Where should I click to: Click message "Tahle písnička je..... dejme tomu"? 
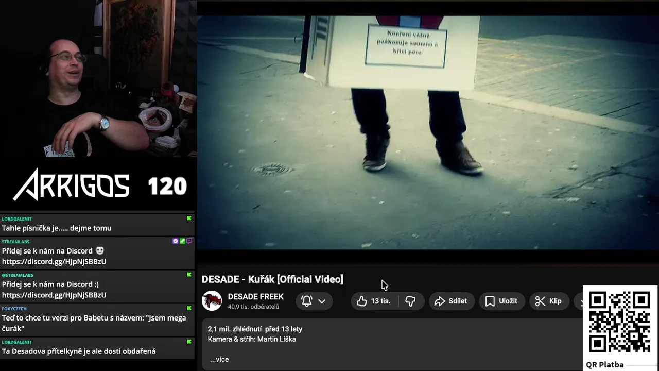click(x=57, y=228)
